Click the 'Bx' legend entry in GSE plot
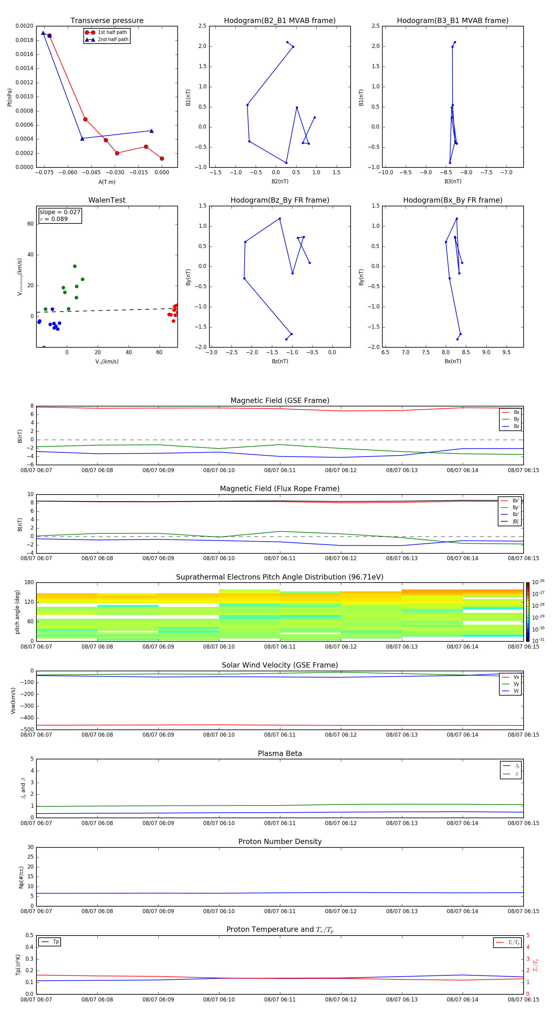Image resolution: width=560 pixels, height=1027 pixels. (511, 412)
